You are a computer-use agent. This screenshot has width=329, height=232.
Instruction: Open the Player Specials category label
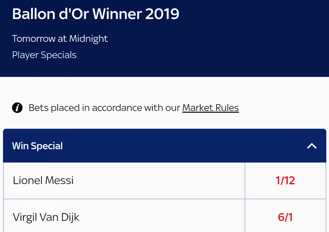[x=44, y=55]
